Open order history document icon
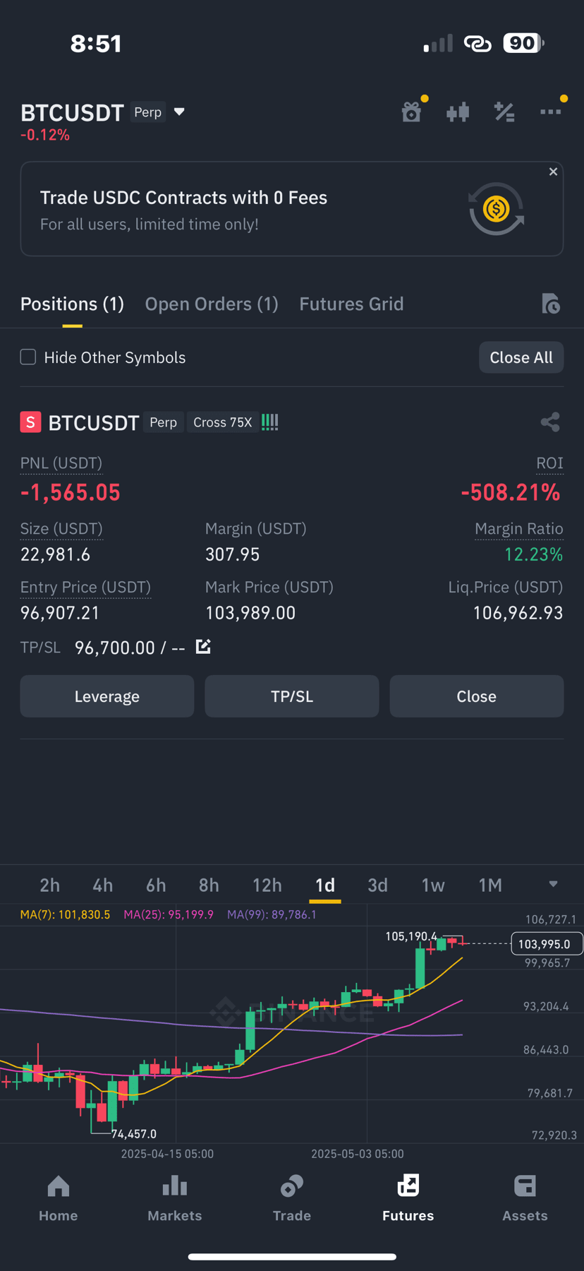Image resolution: width=584 pixels, height=1271 pixels. point(551,304)
